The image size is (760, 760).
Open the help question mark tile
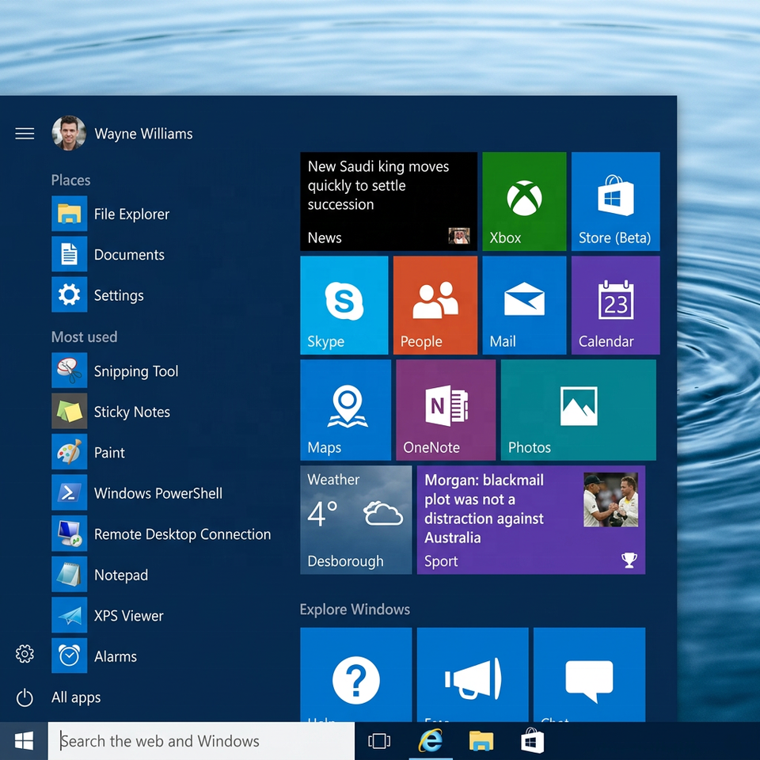click(355, 674)
